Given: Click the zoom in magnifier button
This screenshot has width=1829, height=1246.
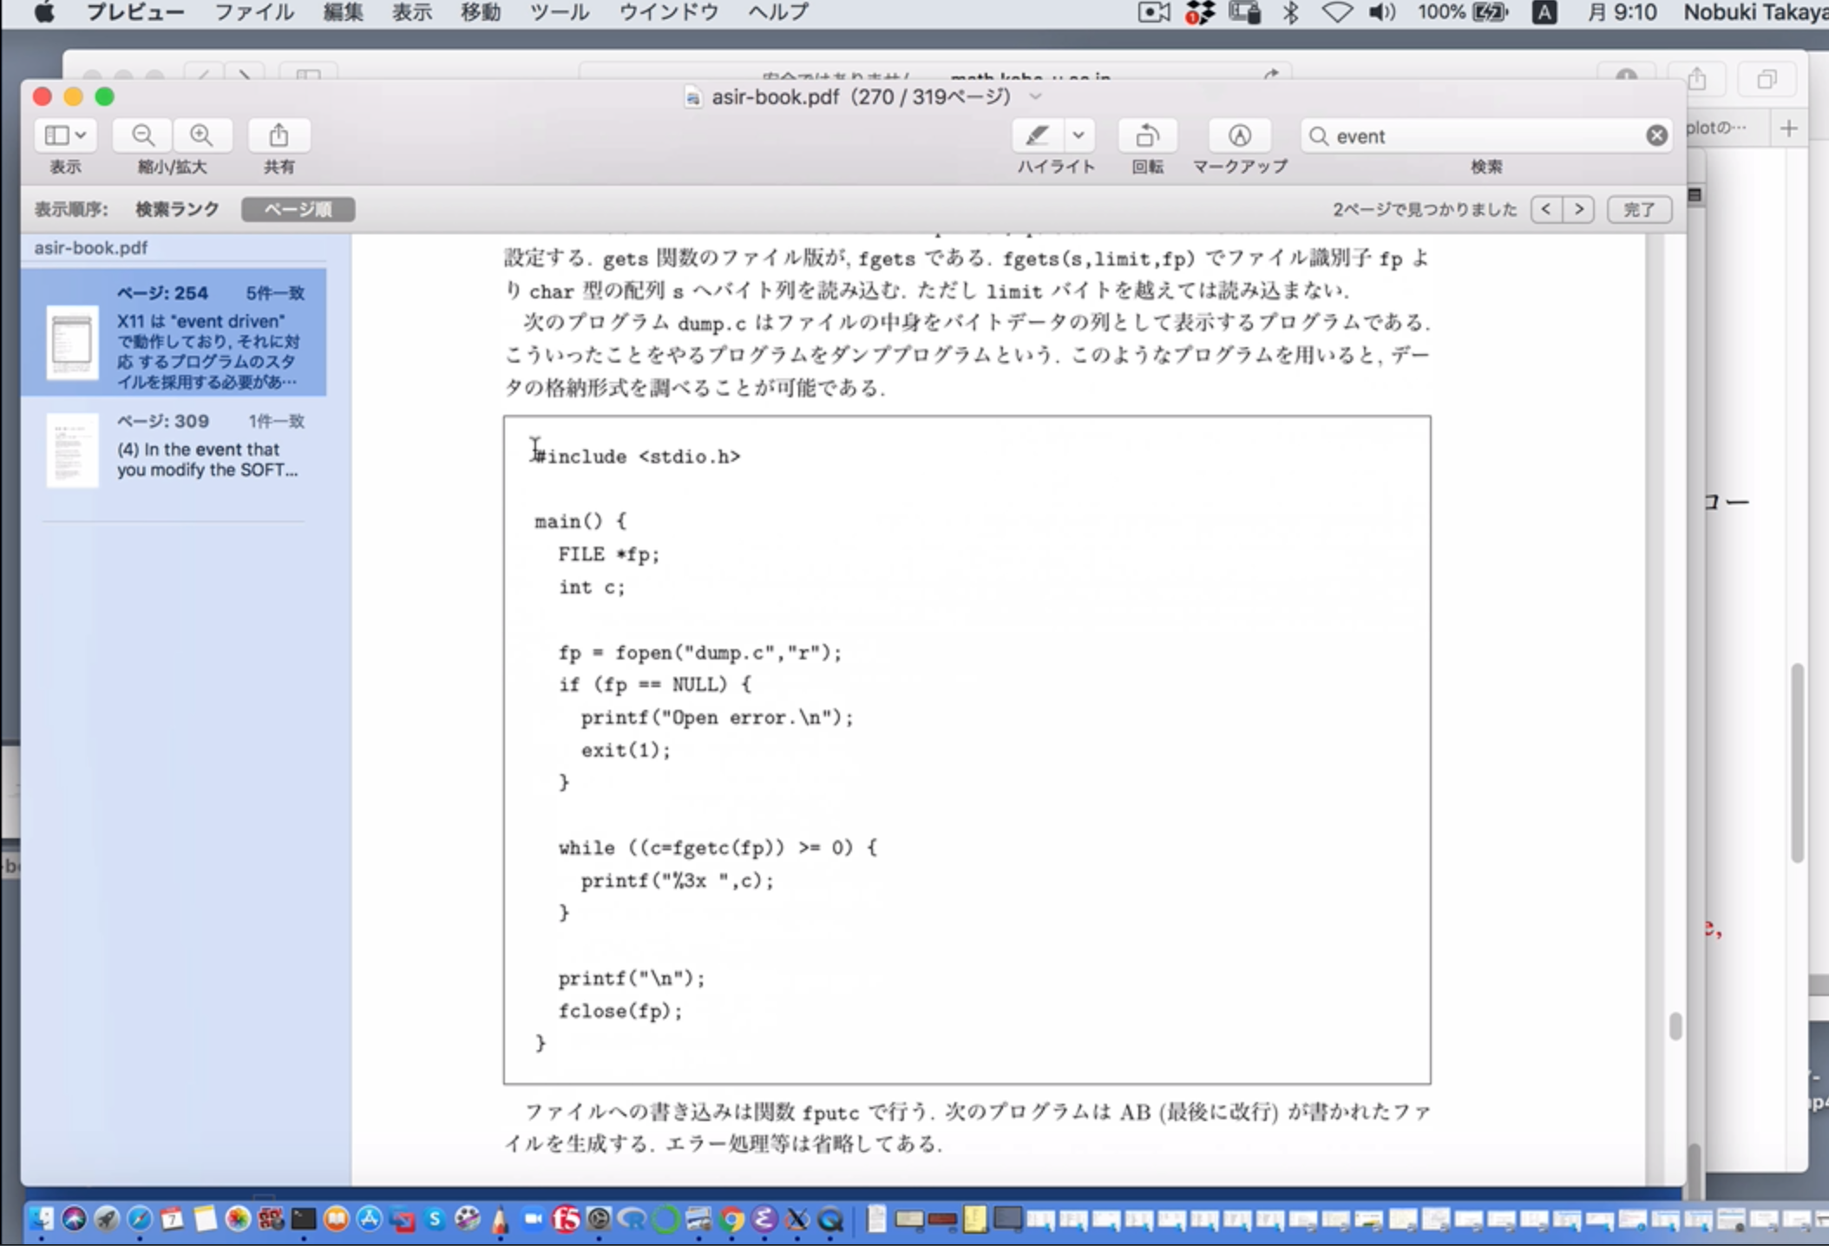Looking at the screenshot, I should [x=201, y=135].
